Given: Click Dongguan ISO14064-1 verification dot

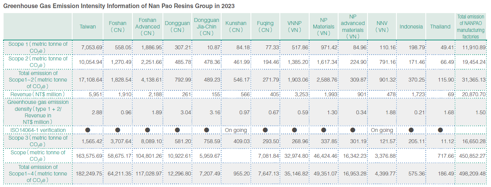Looking at the screenshot, I should point(177,130).
